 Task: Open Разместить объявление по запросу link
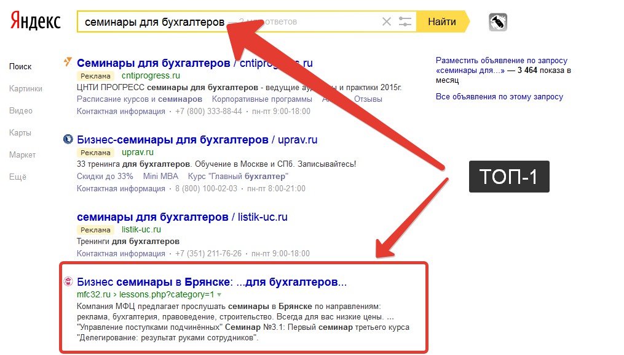[x=503, y=71]
